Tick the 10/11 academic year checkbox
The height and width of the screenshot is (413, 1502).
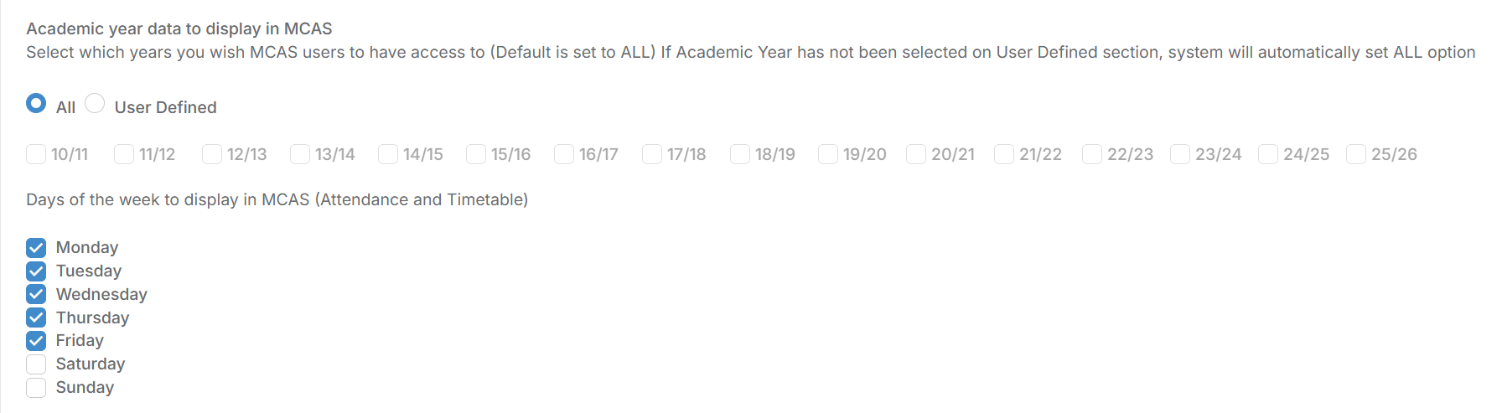click(x=36, y=154)
